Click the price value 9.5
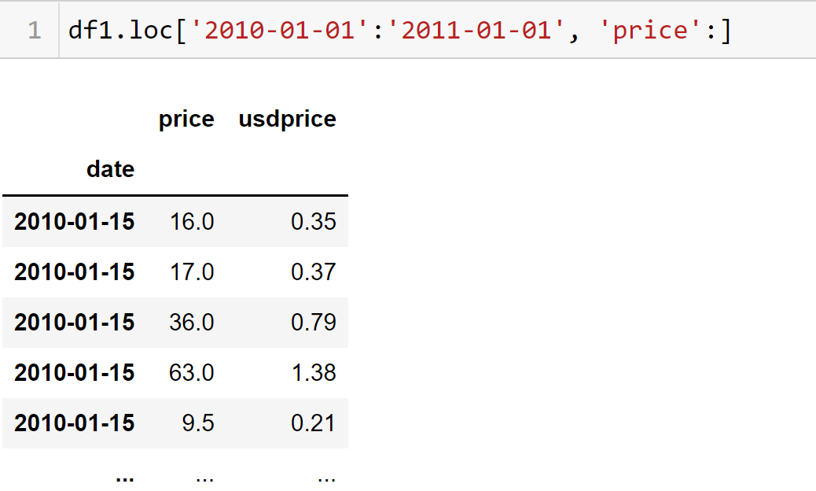Viewport: 816px width, 491px height. click(197, 423)
